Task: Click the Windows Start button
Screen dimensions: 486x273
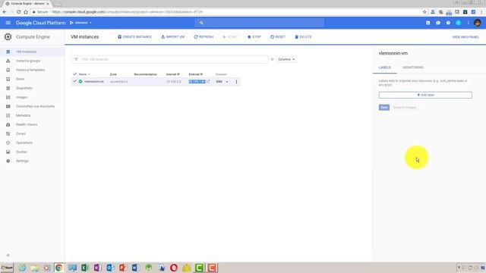Action: click(x=7, y=268)
